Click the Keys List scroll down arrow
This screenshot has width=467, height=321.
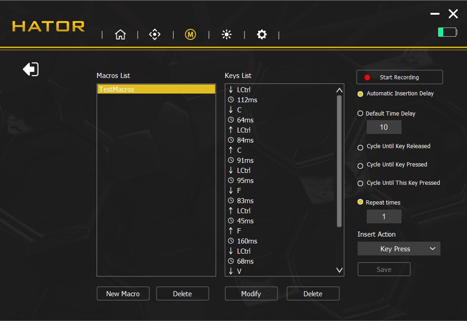point(339,270)
